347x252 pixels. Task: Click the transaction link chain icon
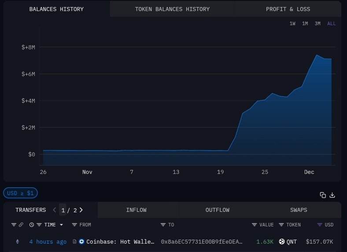pos(21,225)
